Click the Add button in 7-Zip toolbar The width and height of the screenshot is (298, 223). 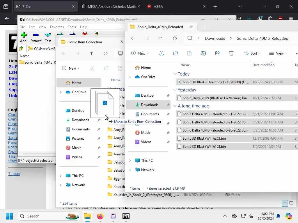click(x=23, y=37)
